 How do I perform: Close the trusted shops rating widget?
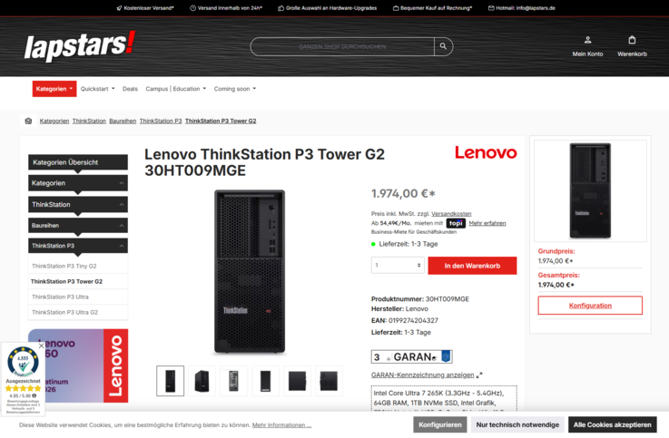tap(41, 346)
